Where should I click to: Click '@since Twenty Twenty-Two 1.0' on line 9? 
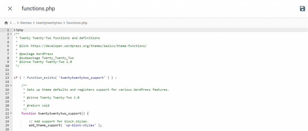pos(46,62)
